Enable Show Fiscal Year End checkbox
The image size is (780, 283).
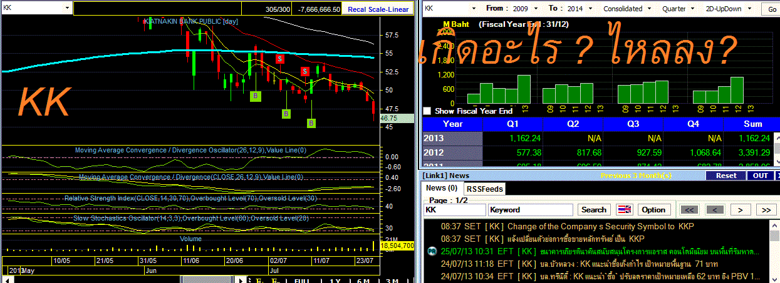click(x=427, y=111)
